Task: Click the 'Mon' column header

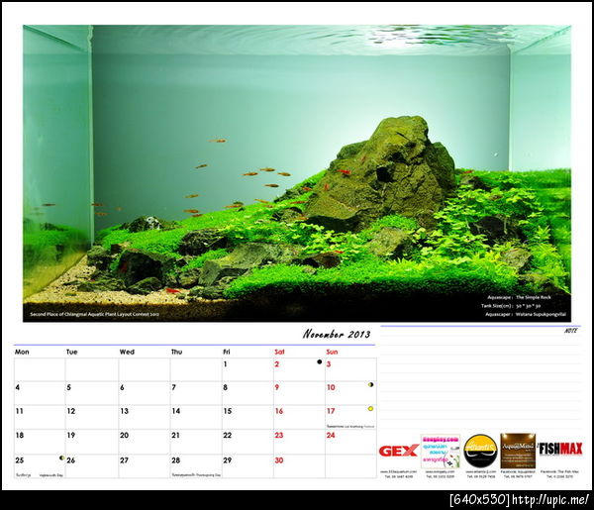Action: (x=22, y=352)
